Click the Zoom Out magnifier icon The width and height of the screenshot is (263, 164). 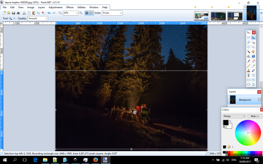tap(60, 13)
